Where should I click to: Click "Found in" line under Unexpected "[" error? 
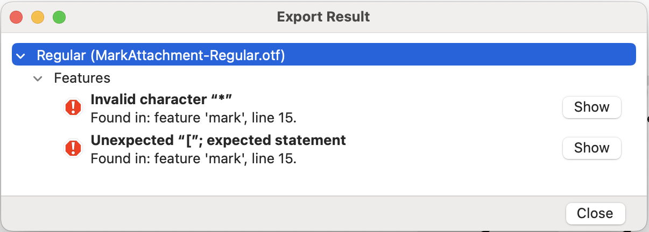pyautogui.click(x=193, y=159)
